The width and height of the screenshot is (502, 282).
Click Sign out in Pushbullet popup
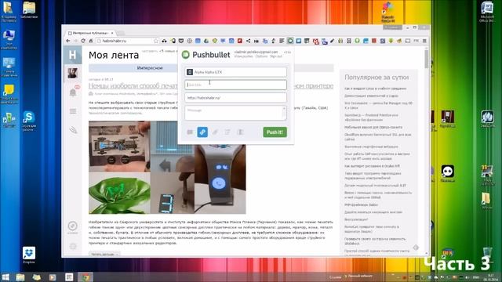(x=276, y=56)
